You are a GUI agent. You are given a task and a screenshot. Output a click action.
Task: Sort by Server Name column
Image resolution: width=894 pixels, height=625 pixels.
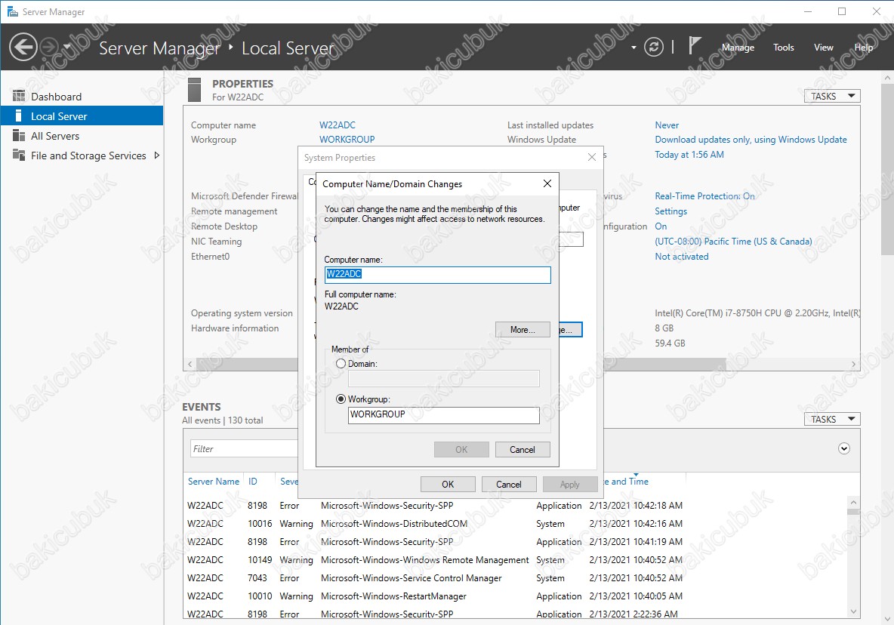click(214, 482)
